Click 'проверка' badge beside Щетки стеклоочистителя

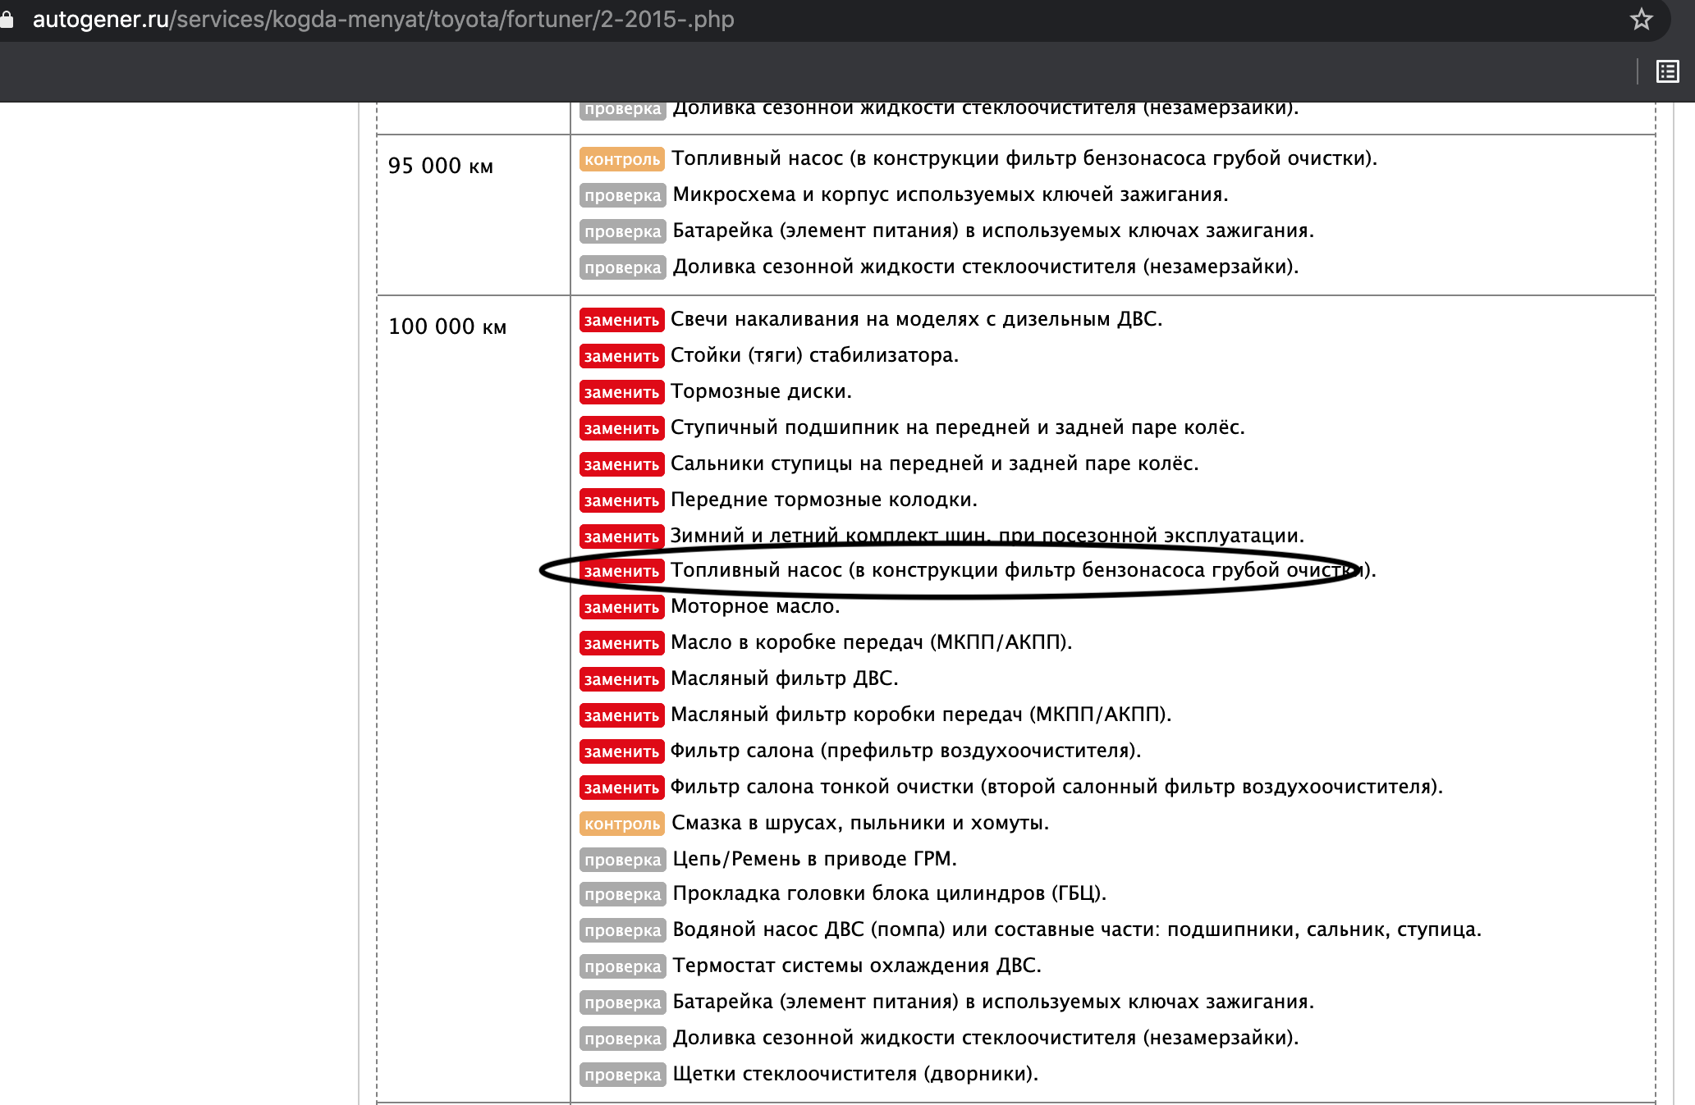(622, 1075)
